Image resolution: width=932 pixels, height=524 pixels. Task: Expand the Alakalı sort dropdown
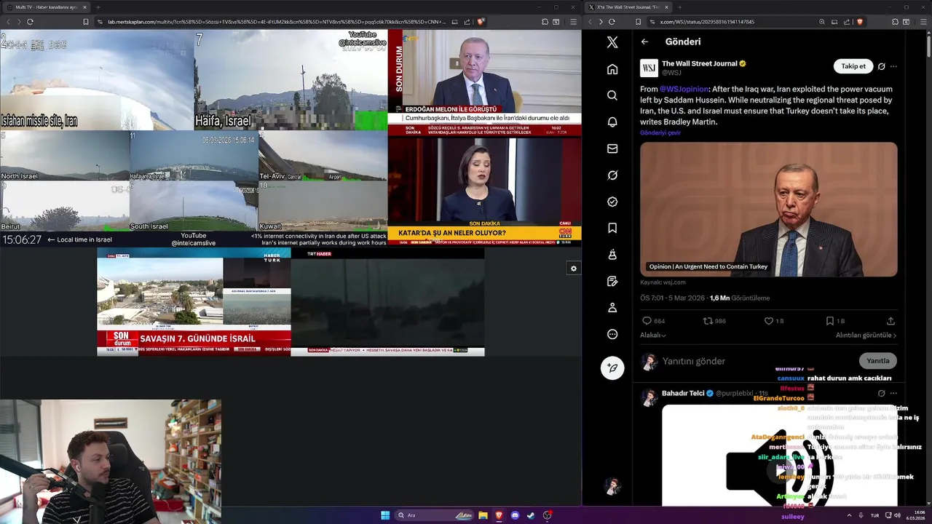(x=653, y=336)
